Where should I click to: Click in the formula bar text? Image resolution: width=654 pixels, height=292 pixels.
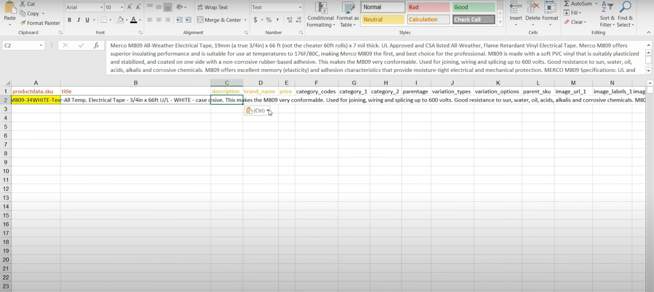375,58
